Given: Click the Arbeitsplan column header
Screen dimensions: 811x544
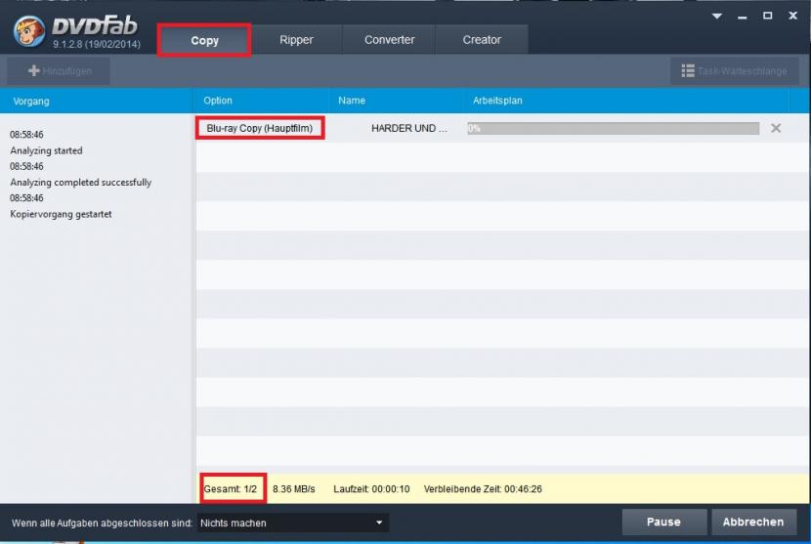Looking at the screenshot, I should 499,101.
